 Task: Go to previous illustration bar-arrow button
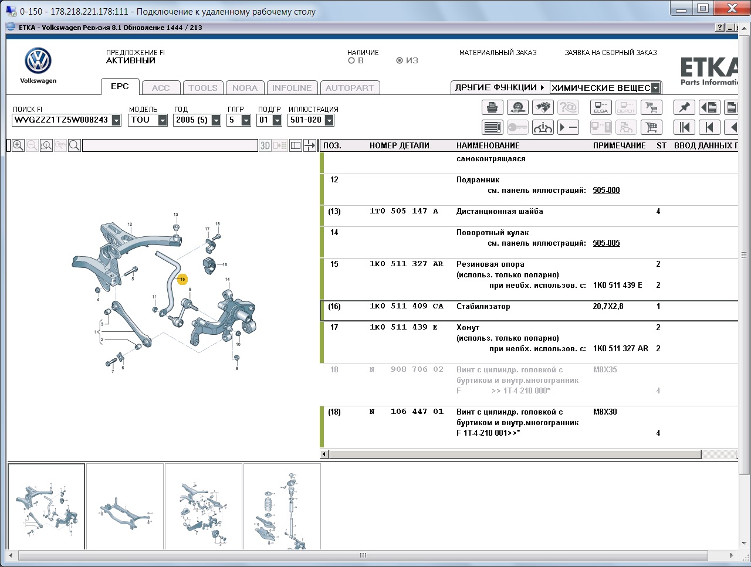[x=709, y=127]
